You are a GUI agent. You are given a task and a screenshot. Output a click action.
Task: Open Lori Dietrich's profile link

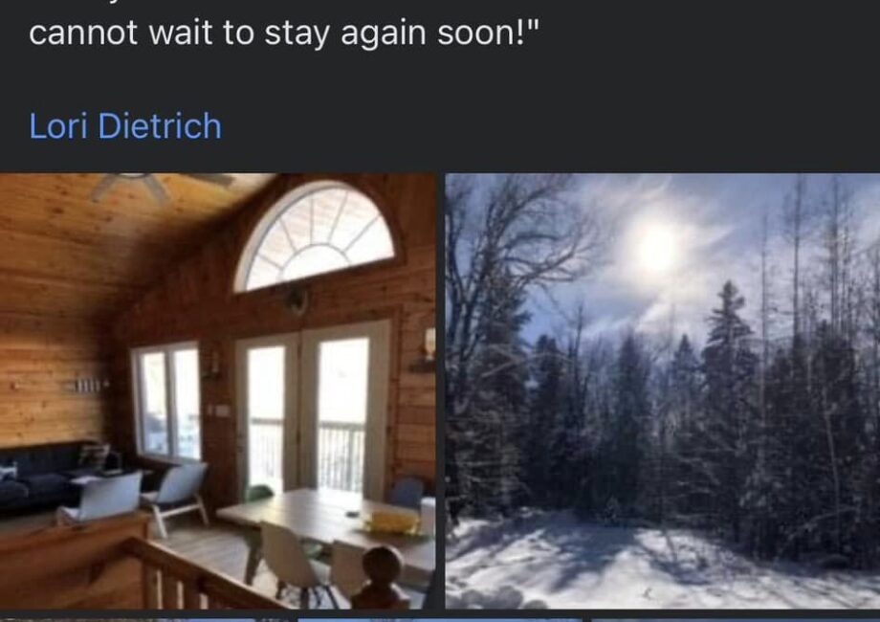(x=125, y=125)
